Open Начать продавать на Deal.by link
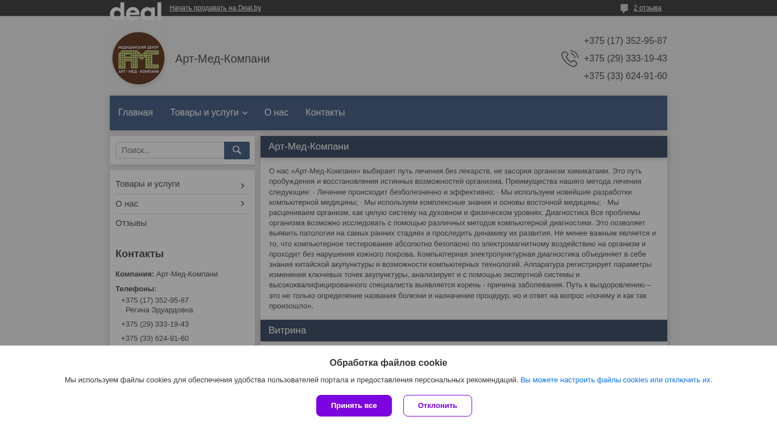777x437 pixels. 215,8
